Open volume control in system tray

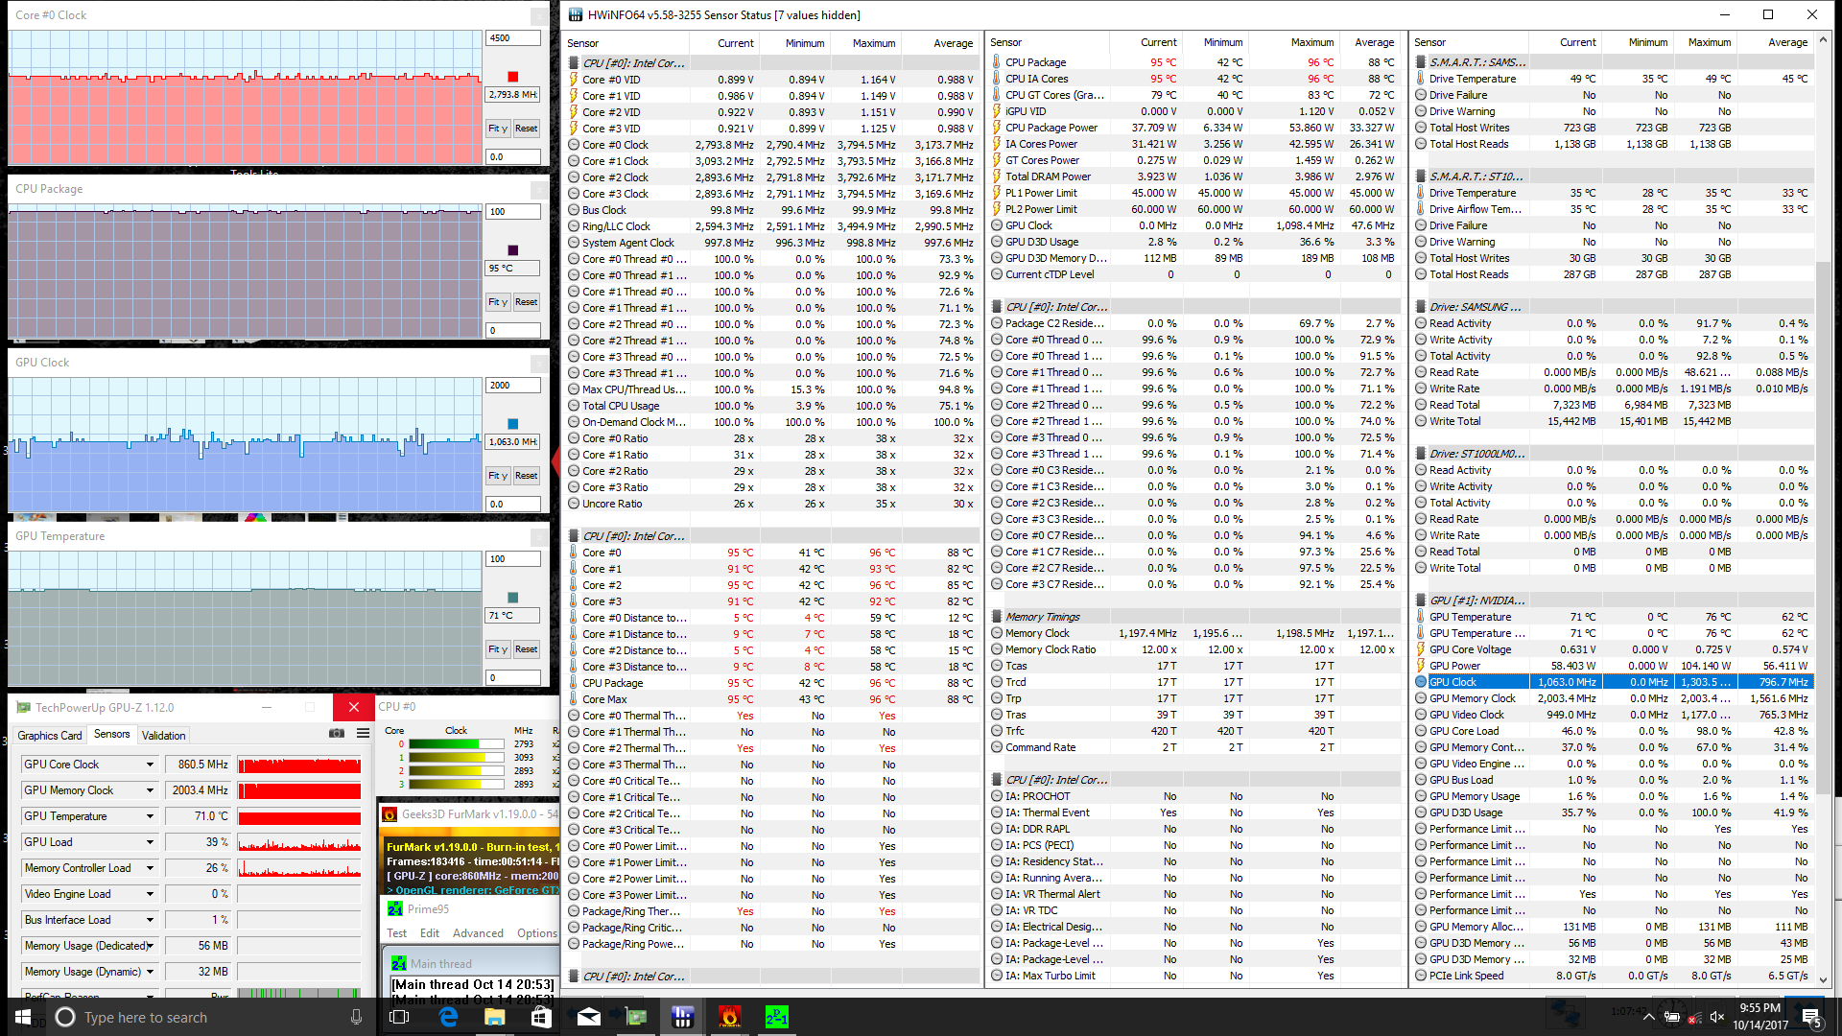tap(1716, 1017)
